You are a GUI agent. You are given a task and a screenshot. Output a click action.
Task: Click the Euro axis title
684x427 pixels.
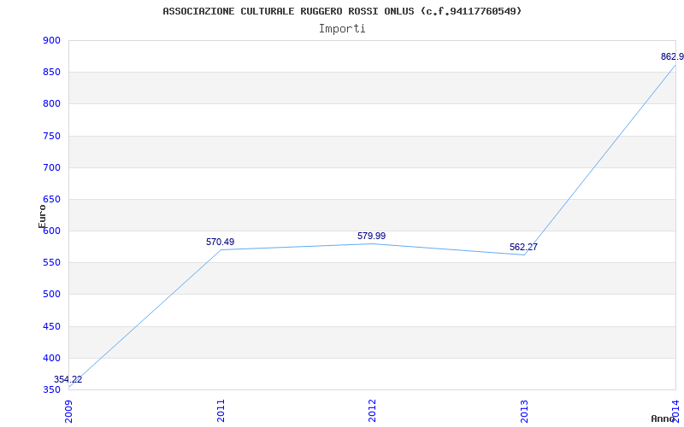42,216
